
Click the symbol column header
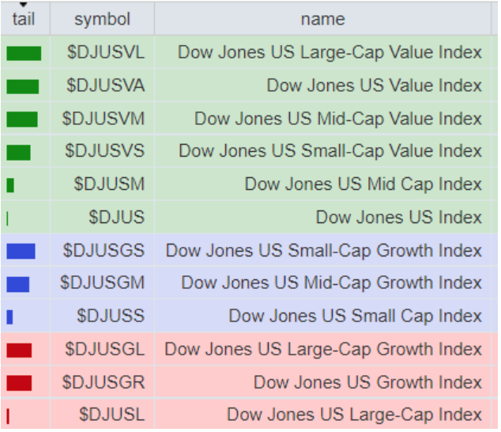coord(102,19)
